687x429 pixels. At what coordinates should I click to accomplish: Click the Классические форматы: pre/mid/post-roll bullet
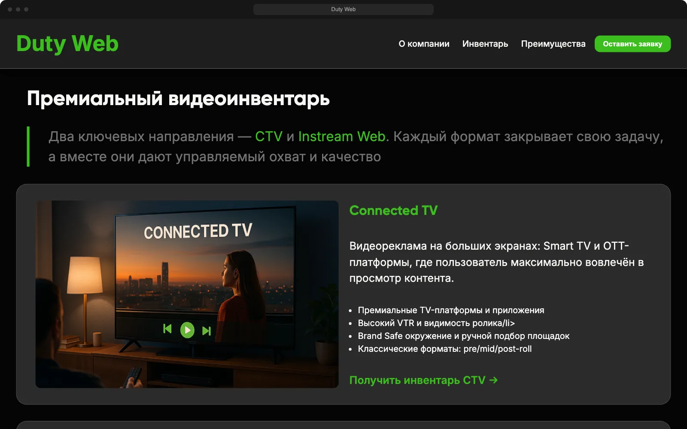[445, 349]
